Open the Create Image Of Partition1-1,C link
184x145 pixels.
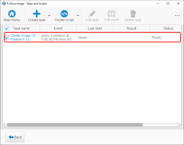click(x=23, y=37)
